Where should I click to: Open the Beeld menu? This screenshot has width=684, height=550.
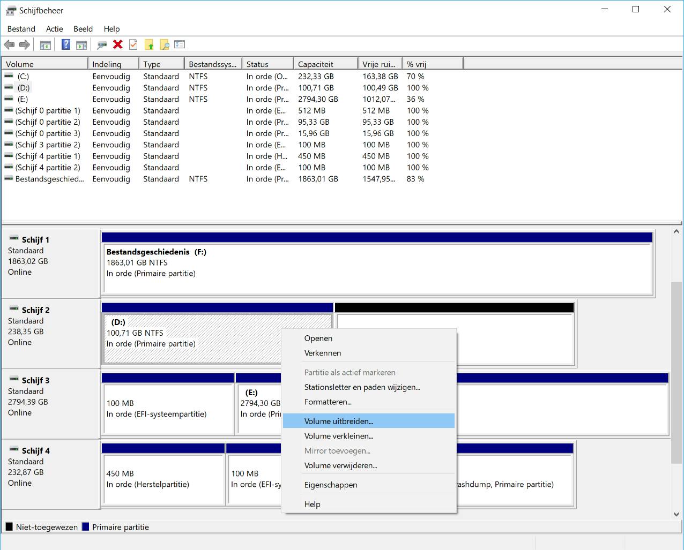[83, 29]
